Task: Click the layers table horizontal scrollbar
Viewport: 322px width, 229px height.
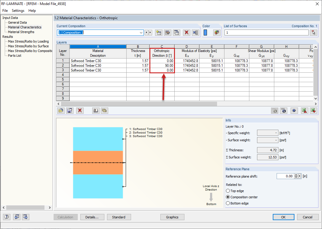Action: 139,104
